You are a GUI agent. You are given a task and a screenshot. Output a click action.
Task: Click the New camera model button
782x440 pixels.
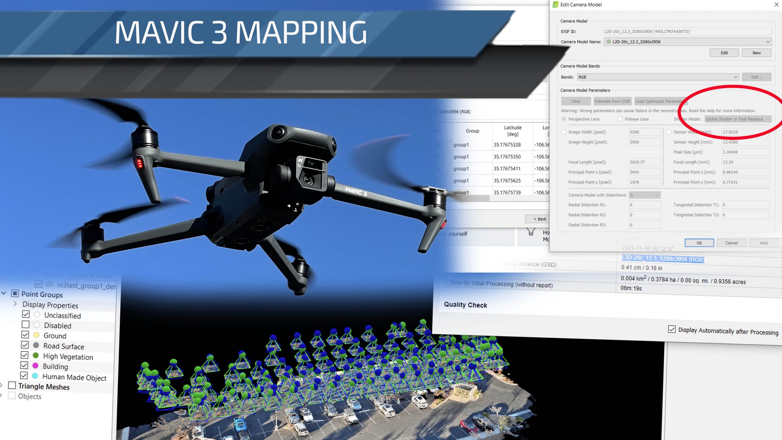point(756,53)
